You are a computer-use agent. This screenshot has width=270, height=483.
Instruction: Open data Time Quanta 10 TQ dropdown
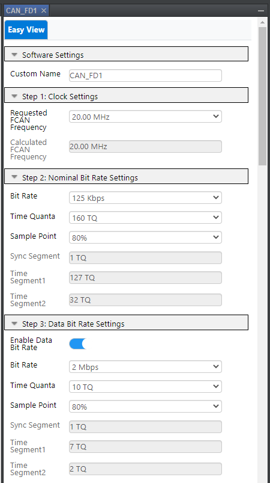(x=145, y=386)
